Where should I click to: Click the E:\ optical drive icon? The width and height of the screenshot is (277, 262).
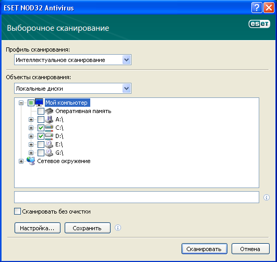(49, 144)
